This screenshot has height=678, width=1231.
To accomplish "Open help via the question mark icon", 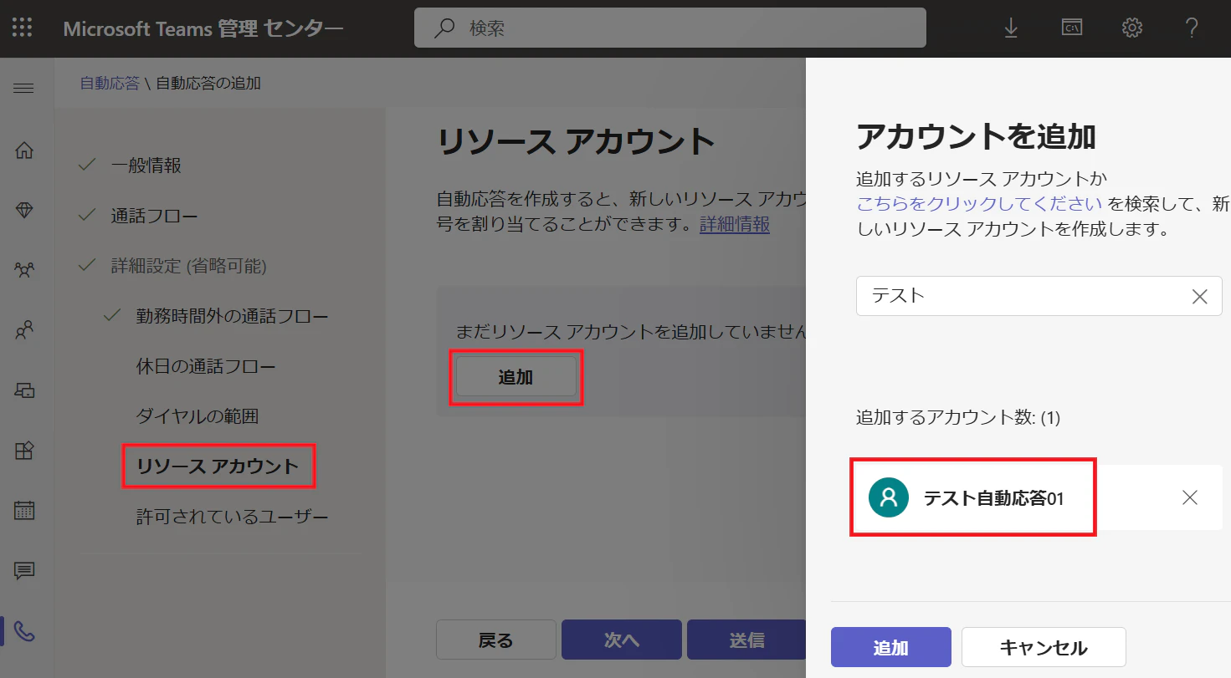I will (1193, 28).
